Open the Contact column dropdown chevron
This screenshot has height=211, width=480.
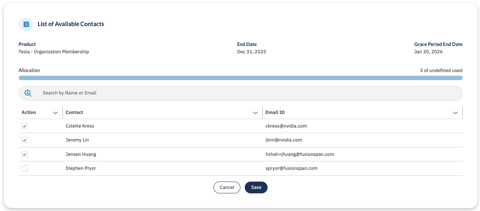(x=255, y=113)
